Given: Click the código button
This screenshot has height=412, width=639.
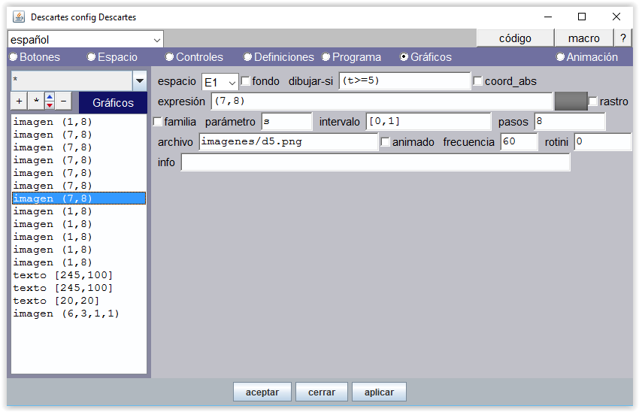Looking at the screenshot, I should coord(515,38).
